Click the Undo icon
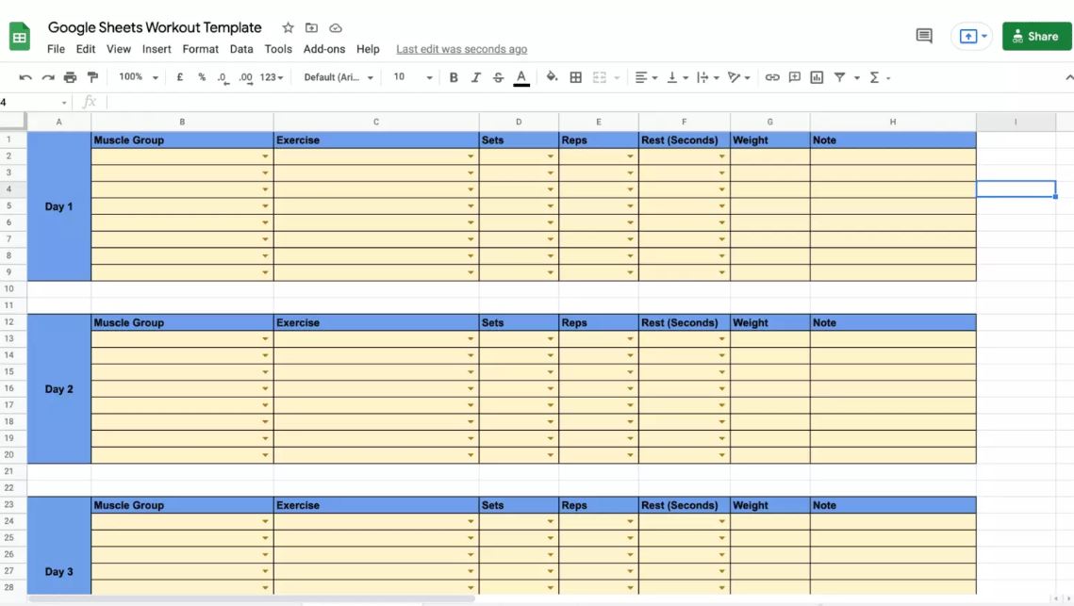Viewport: 1074px width, 606px height. click(x=25, y=77)
